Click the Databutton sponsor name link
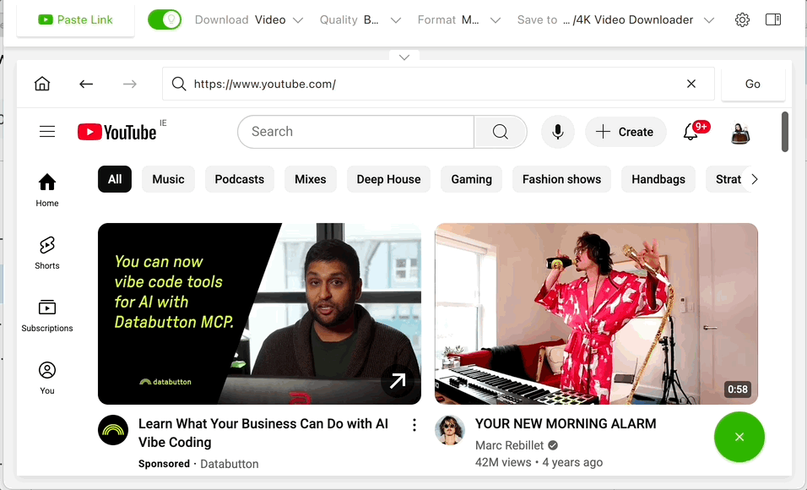This screenshot has width=807, height=490. pos(229,464)
